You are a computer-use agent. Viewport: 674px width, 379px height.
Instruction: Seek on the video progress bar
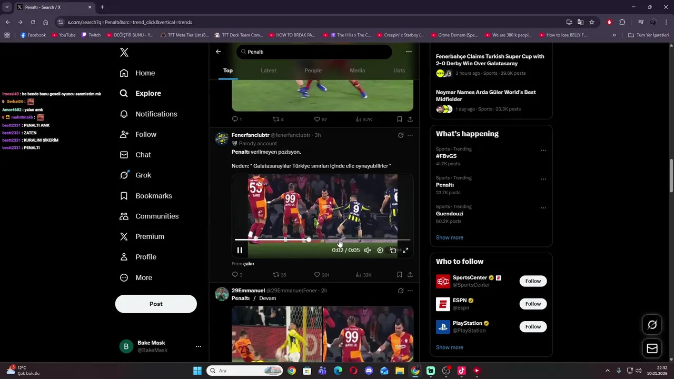(322, 240)
